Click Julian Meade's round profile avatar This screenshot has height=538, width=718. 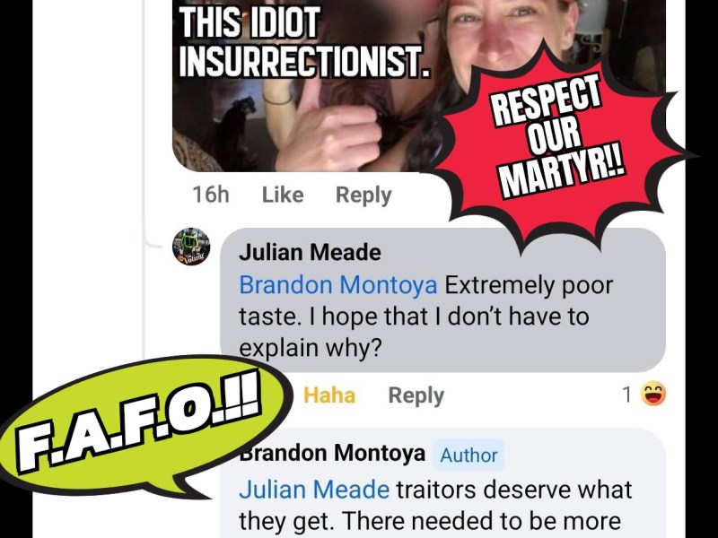(x=191, y=246)
